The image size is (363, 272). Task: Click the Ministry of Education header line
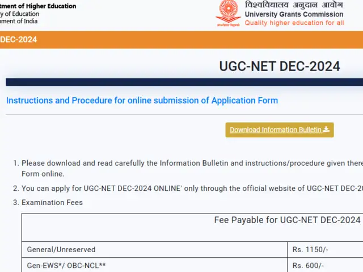(x=20, y=14)
